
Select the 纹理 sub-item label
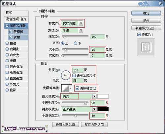coord(16,37)
